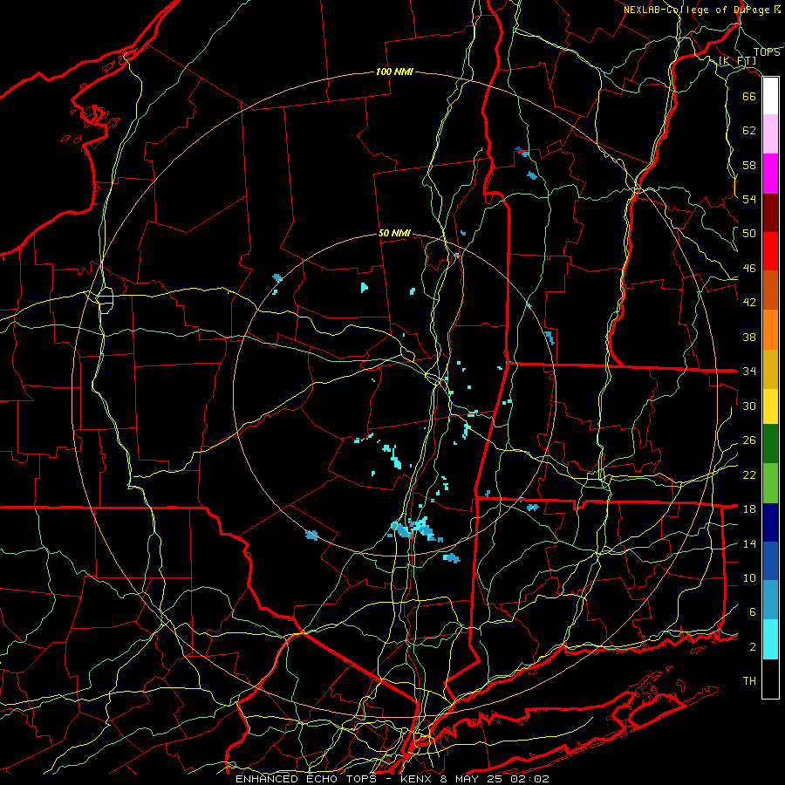Click the dark orange legend swatch
Image resolution: width=785 pixels, height=785 pixels.
pyautogui.click(x=770, y=290)
